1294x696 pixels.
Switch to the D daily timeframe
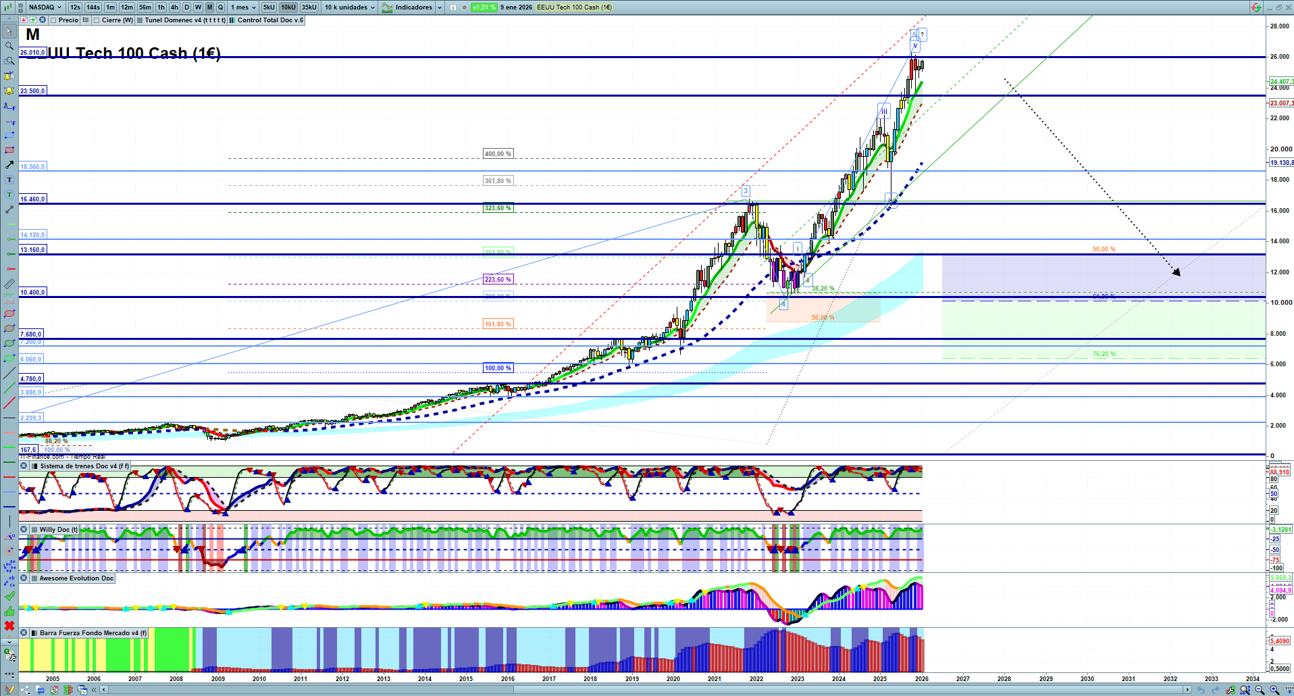click(x=187, y=7)
